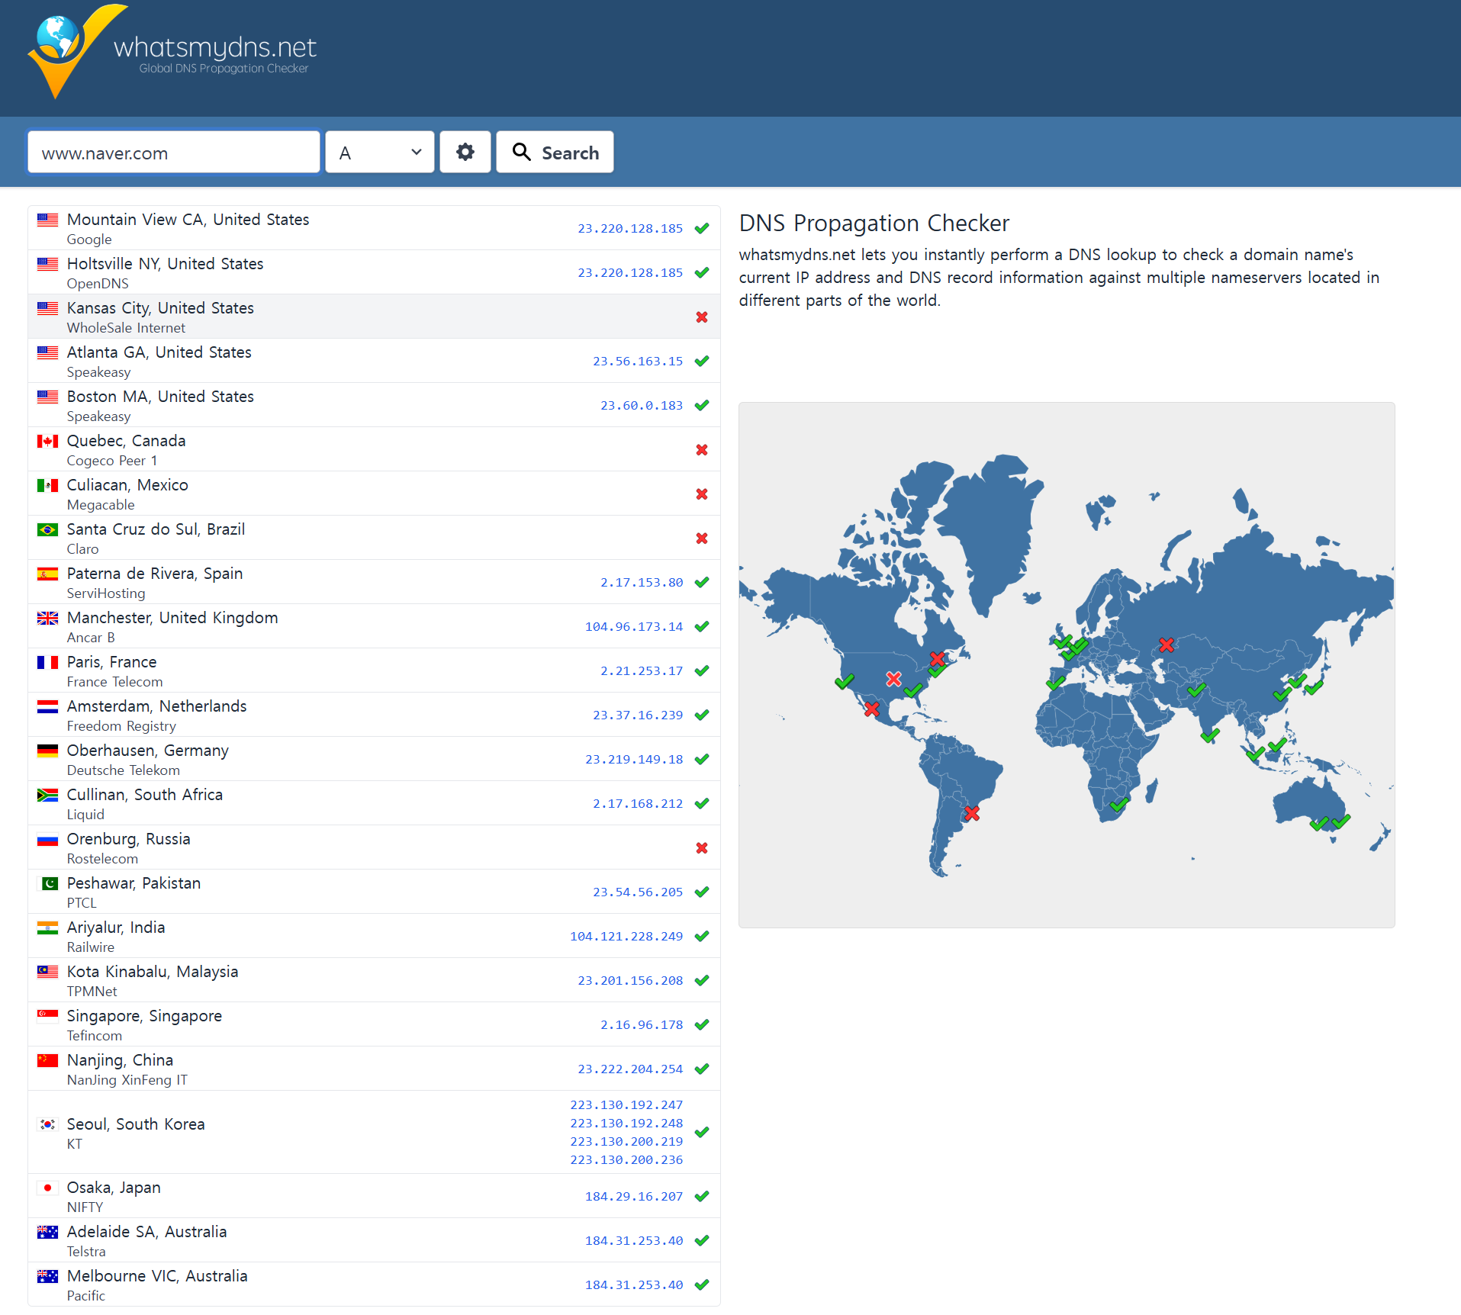The height and width of the screenshot is (1315, 1461).
Task: Click the Russia map marker red X
Action: [x=1166, y=645]
